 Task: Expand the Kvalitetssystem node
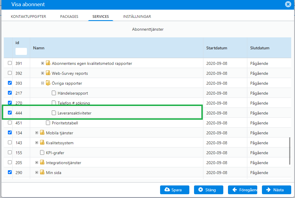pos(37,143)
